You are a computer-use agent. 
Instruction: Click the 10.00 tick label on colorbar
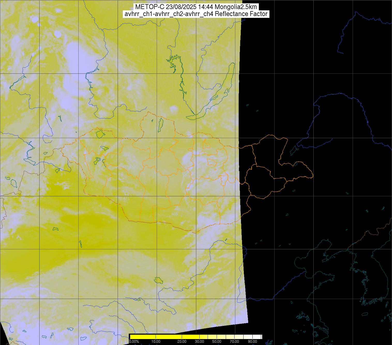[x=156, y=342]
